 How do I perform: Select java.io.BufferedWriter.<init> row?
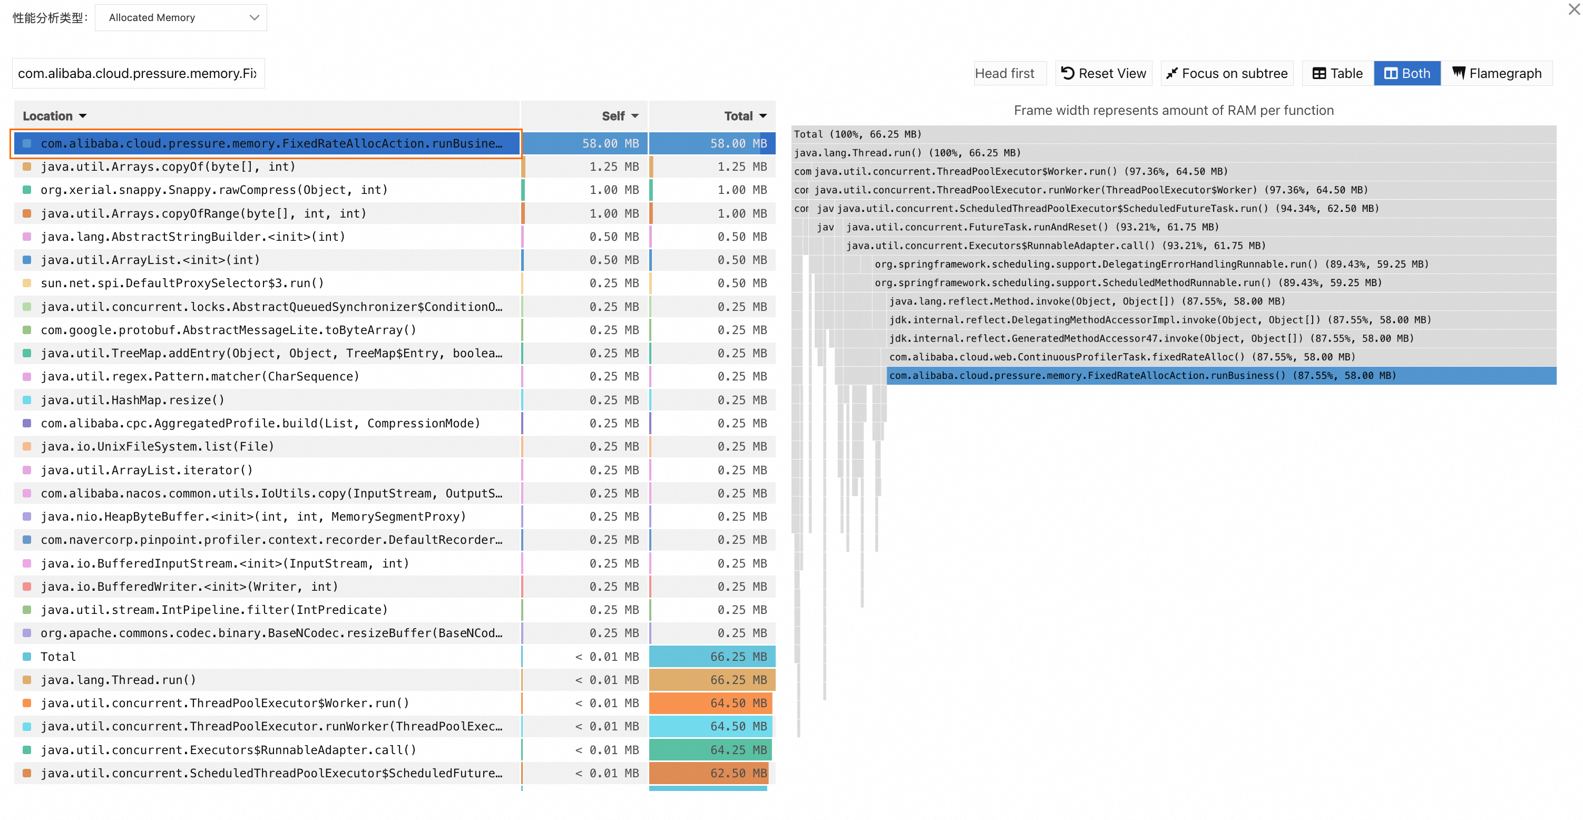pos(395,587)
